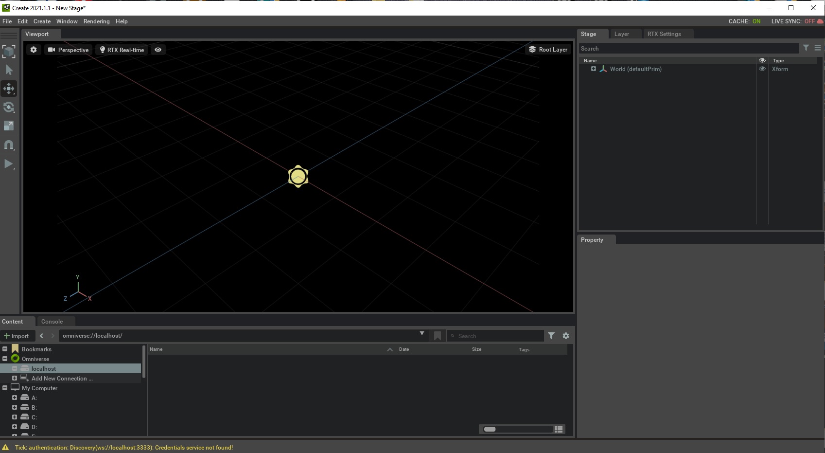
Task: Select the arrow Select tool
Action: pos(9,70)
